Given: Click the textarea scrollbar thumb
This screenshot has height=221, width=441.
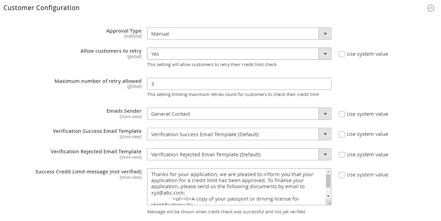Looking at the screenshot, I should (x=328, y=181).
